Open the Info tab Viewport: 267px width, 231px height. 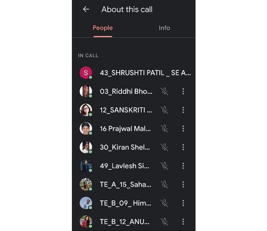click(164, 28)
